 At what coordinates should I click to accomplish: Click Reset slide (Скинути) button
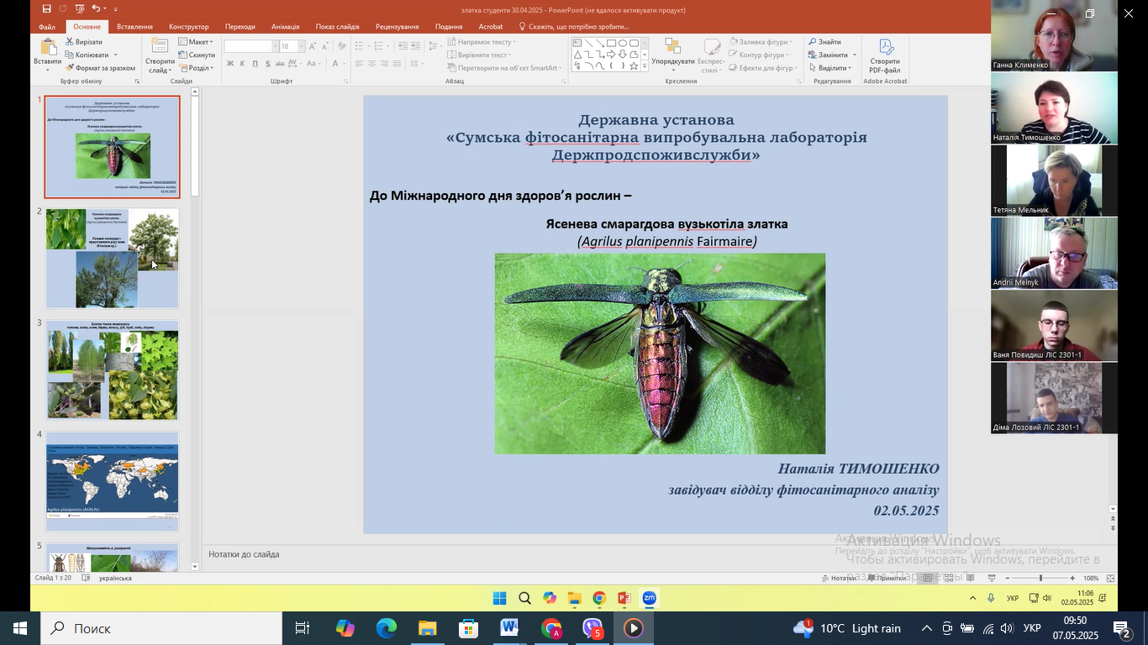(x=197, y=55)
